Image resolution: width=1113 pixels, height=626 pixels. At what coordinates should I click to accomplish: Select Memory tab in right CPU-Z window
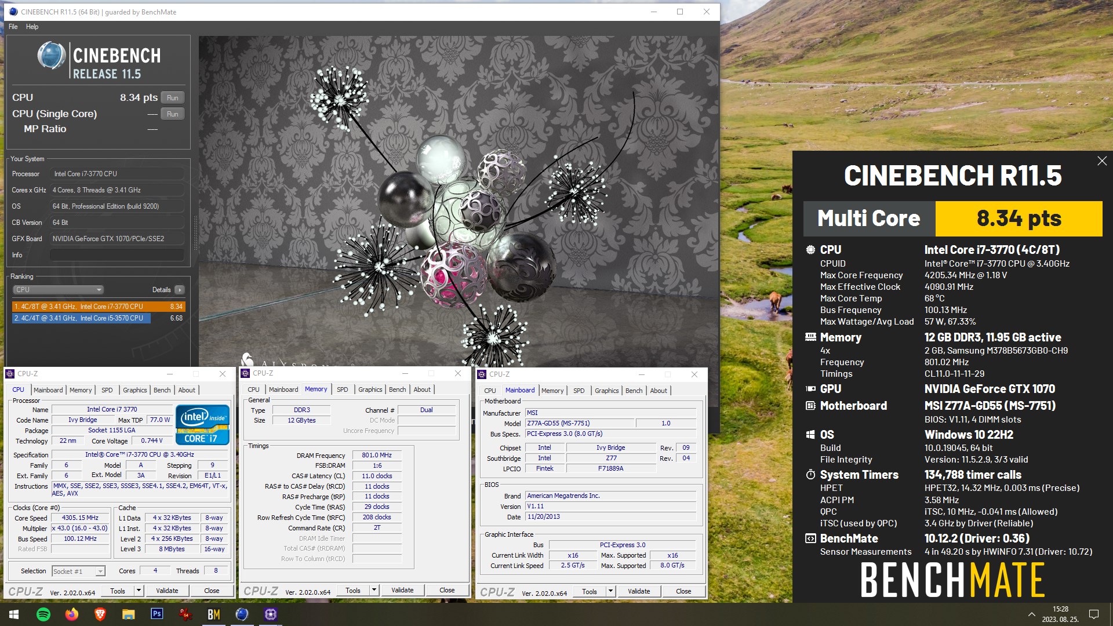coord(552,391)
